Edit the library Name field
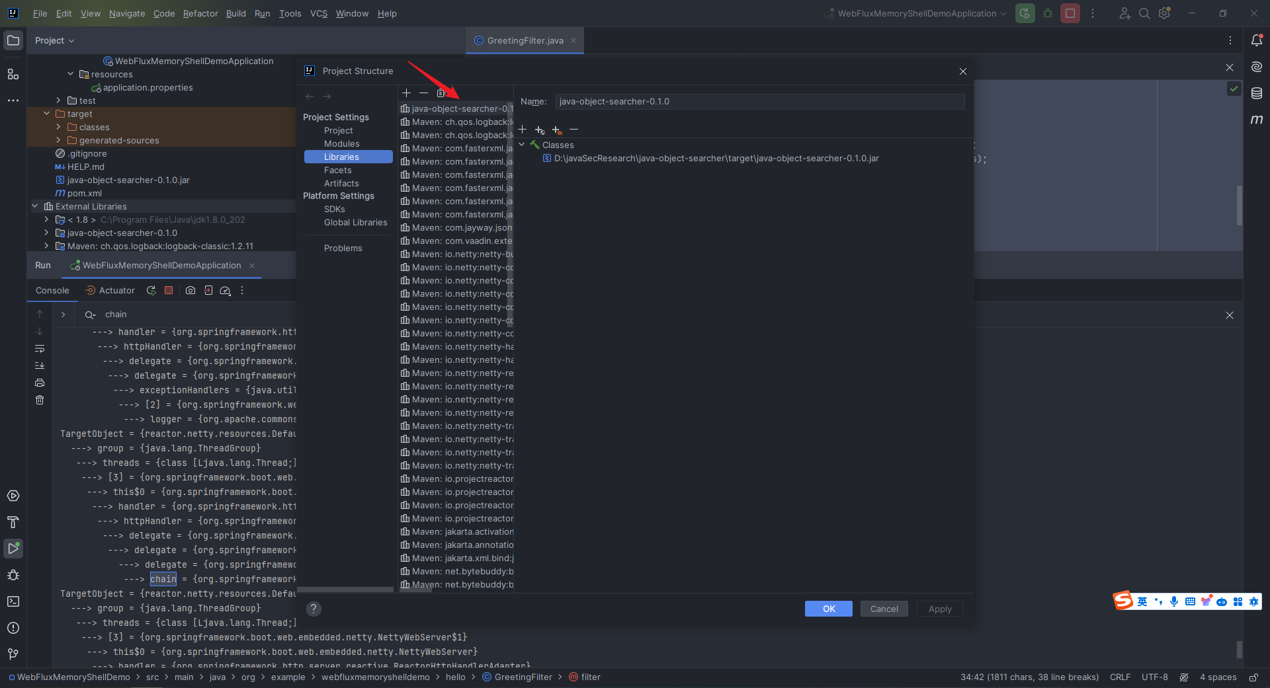 [x=760, y=101]
